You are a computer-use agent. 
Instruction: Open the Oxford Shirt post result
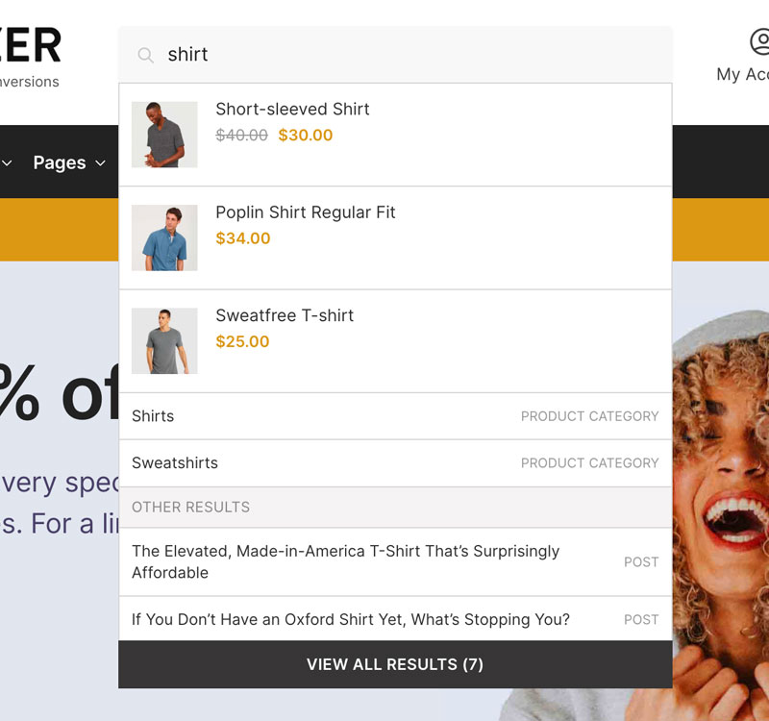(x=395, y=619)
